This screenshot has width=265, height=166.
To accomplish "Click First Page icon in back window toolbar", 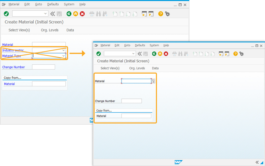I will (x=115, y=14).
